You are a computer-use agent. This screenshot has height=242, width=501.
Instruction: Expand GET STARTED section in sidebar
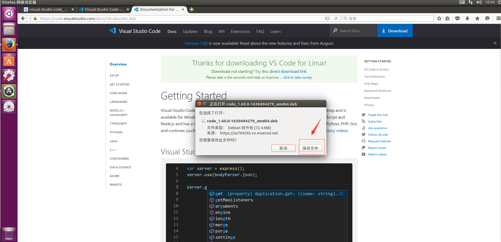click(x=119, y=84)
